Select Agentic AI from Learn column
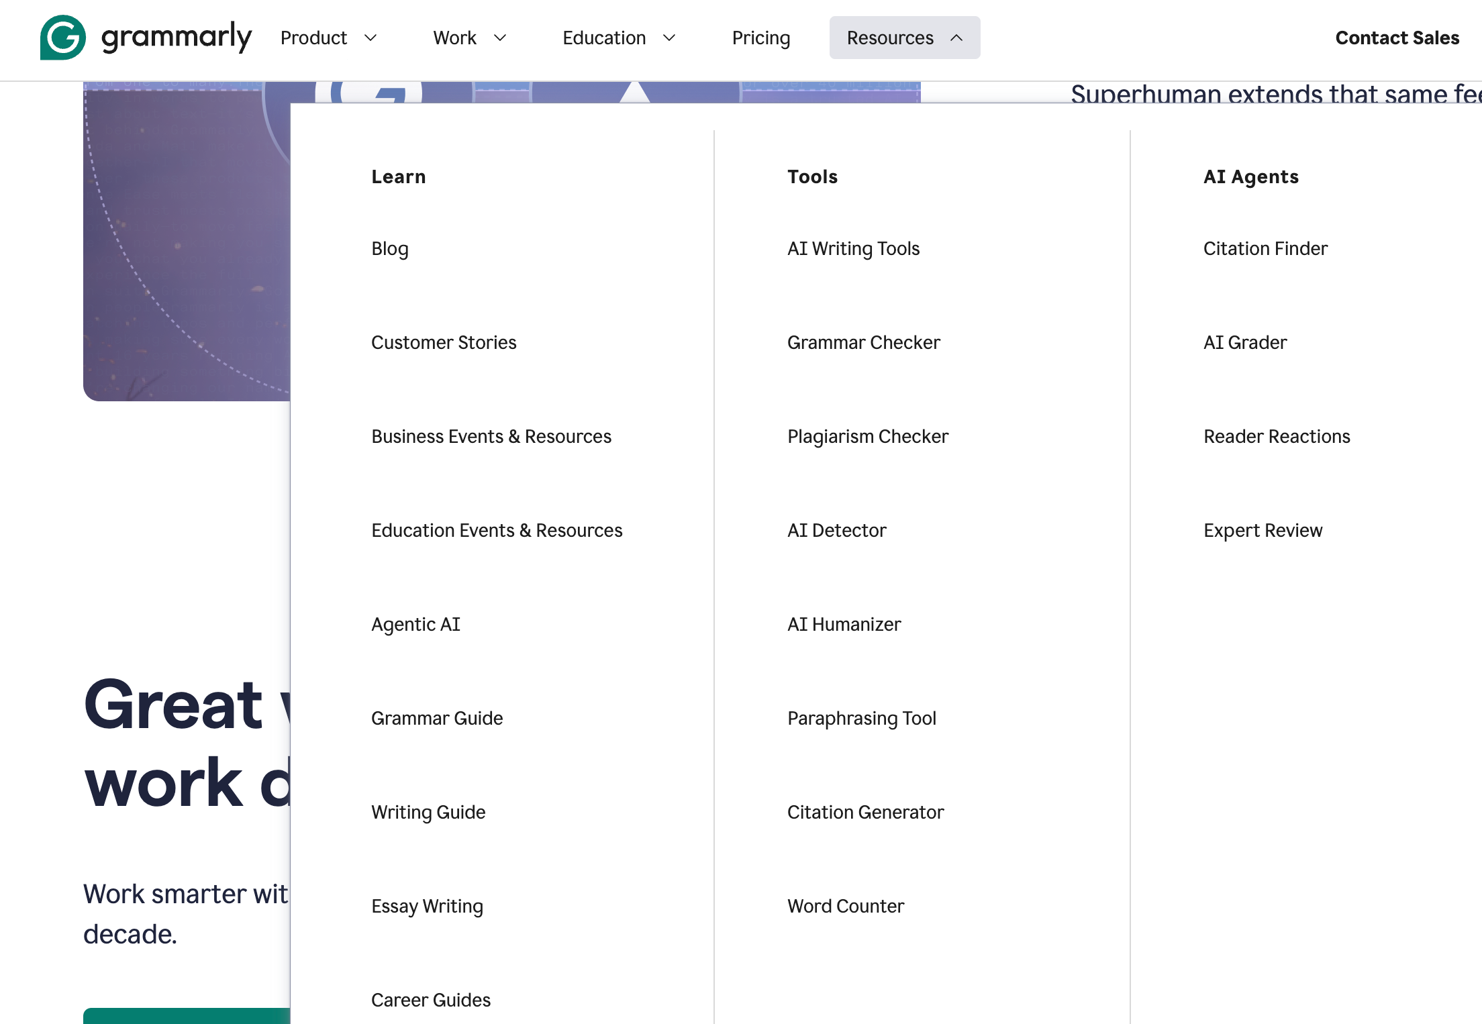Screen dimensions: 1482x1024 point(415,625)
